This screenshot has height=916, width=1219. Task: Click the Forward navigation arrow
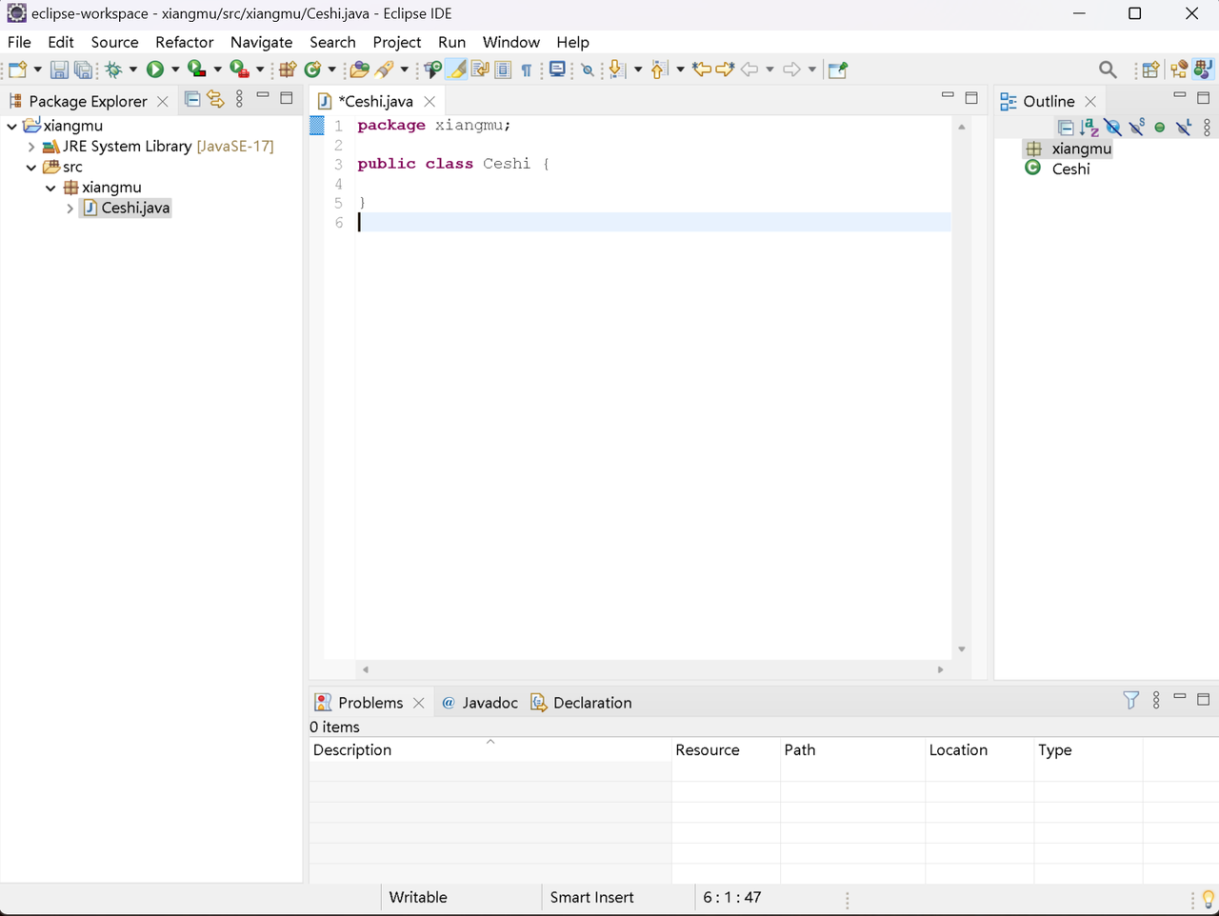point(791,70)
